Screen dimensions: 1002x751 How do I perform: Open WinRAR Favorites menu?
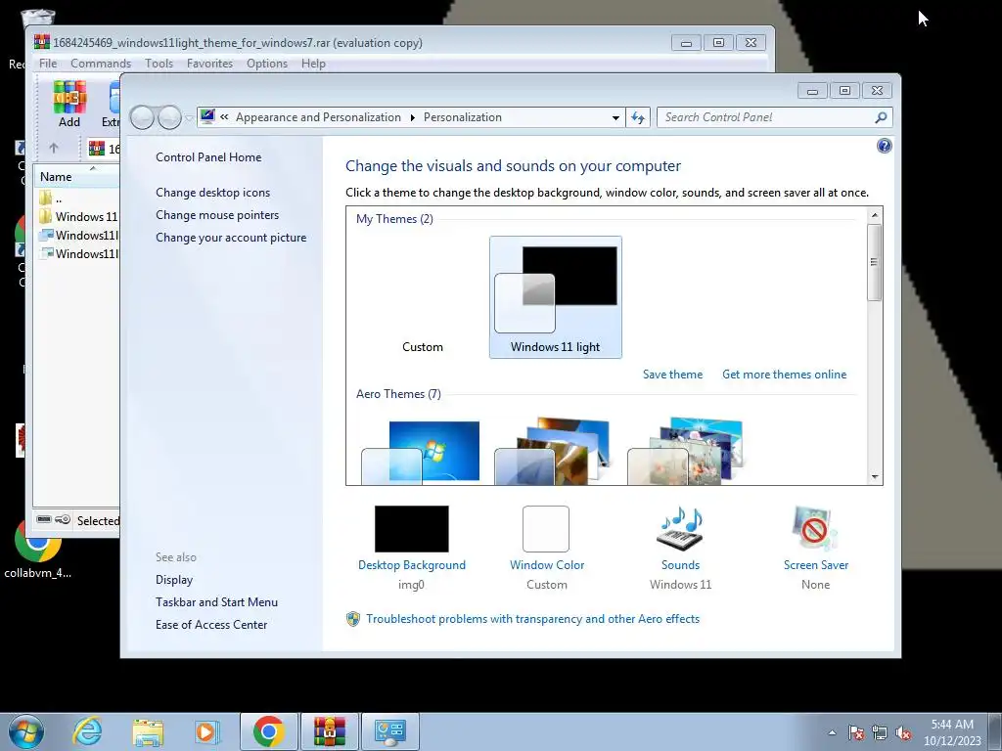pyautogui.click(x=209, y=64)
